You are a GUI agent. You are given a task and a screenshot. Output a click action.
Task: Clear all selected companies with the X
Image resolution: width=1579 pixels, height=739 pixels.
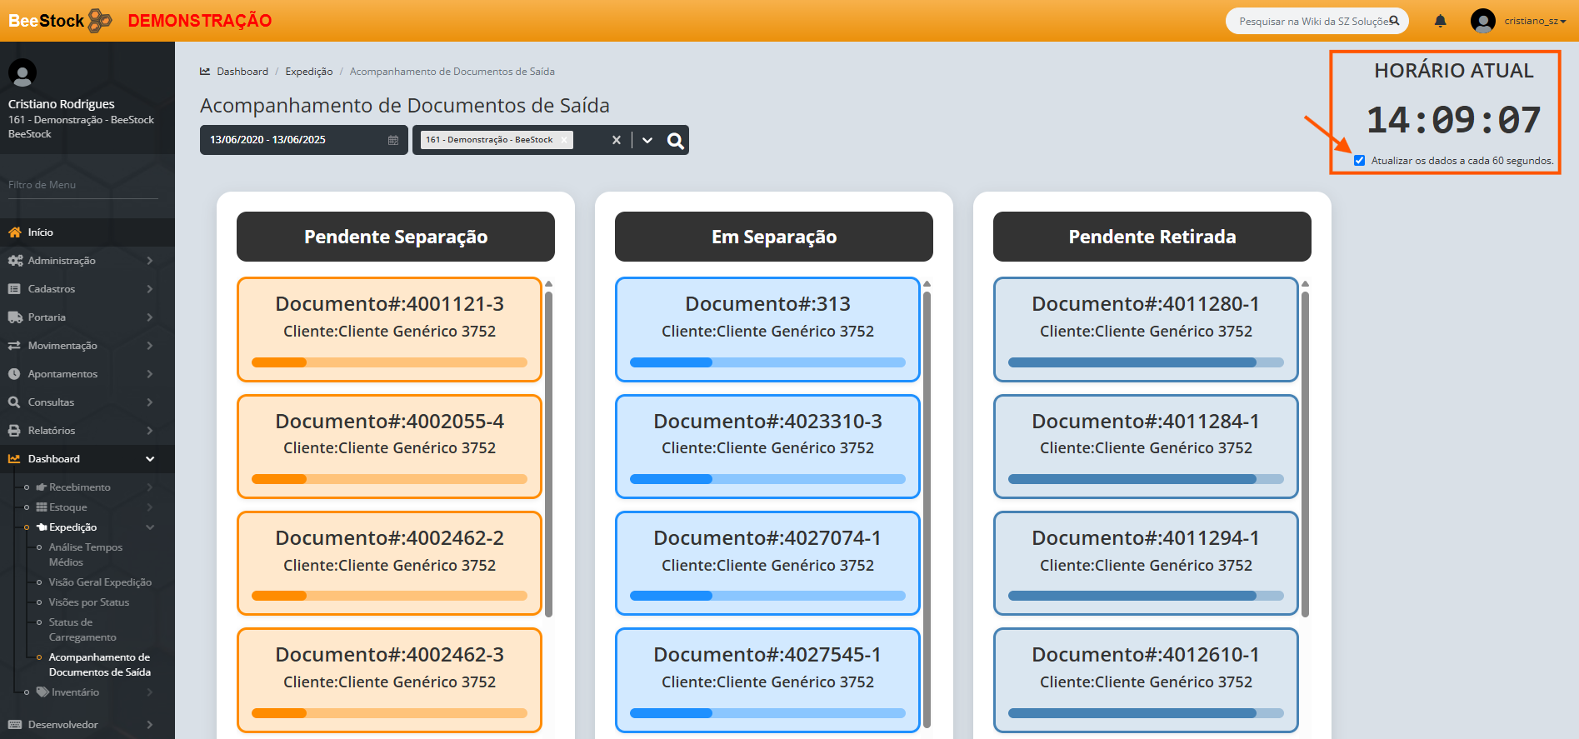(x=617, y=140)
